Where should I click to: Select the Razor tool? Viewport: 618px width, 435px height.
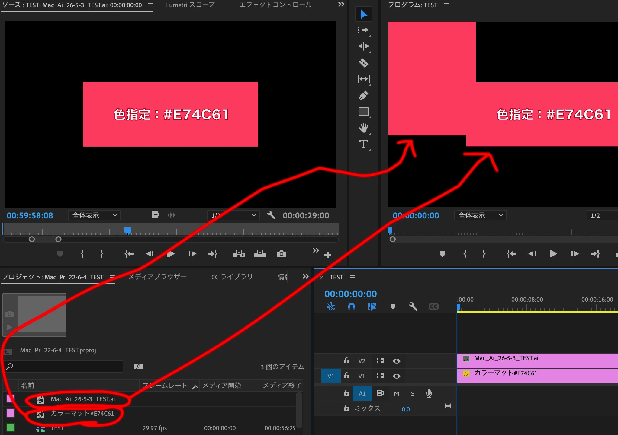(x=363, y=63)
